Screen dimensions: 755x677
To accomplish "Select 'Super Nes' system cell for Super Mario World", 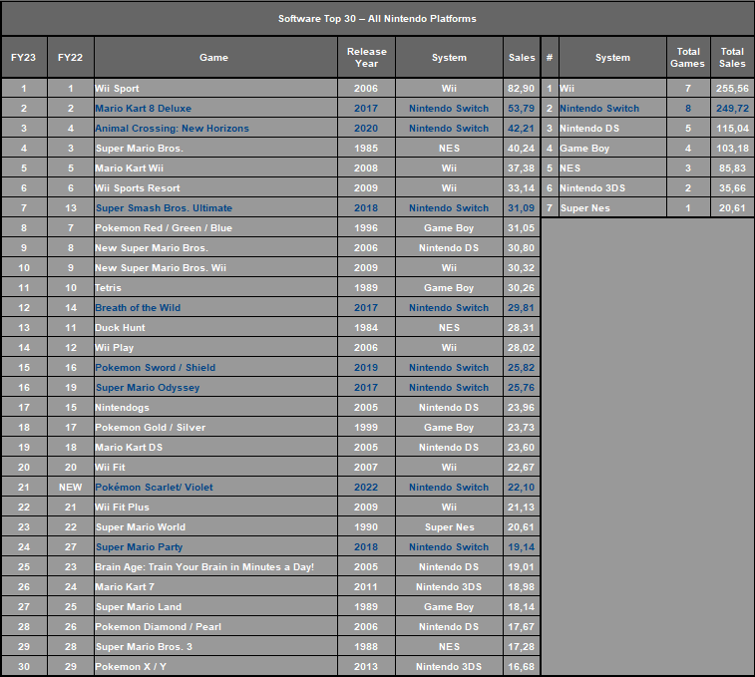I will tap(449, 527).
